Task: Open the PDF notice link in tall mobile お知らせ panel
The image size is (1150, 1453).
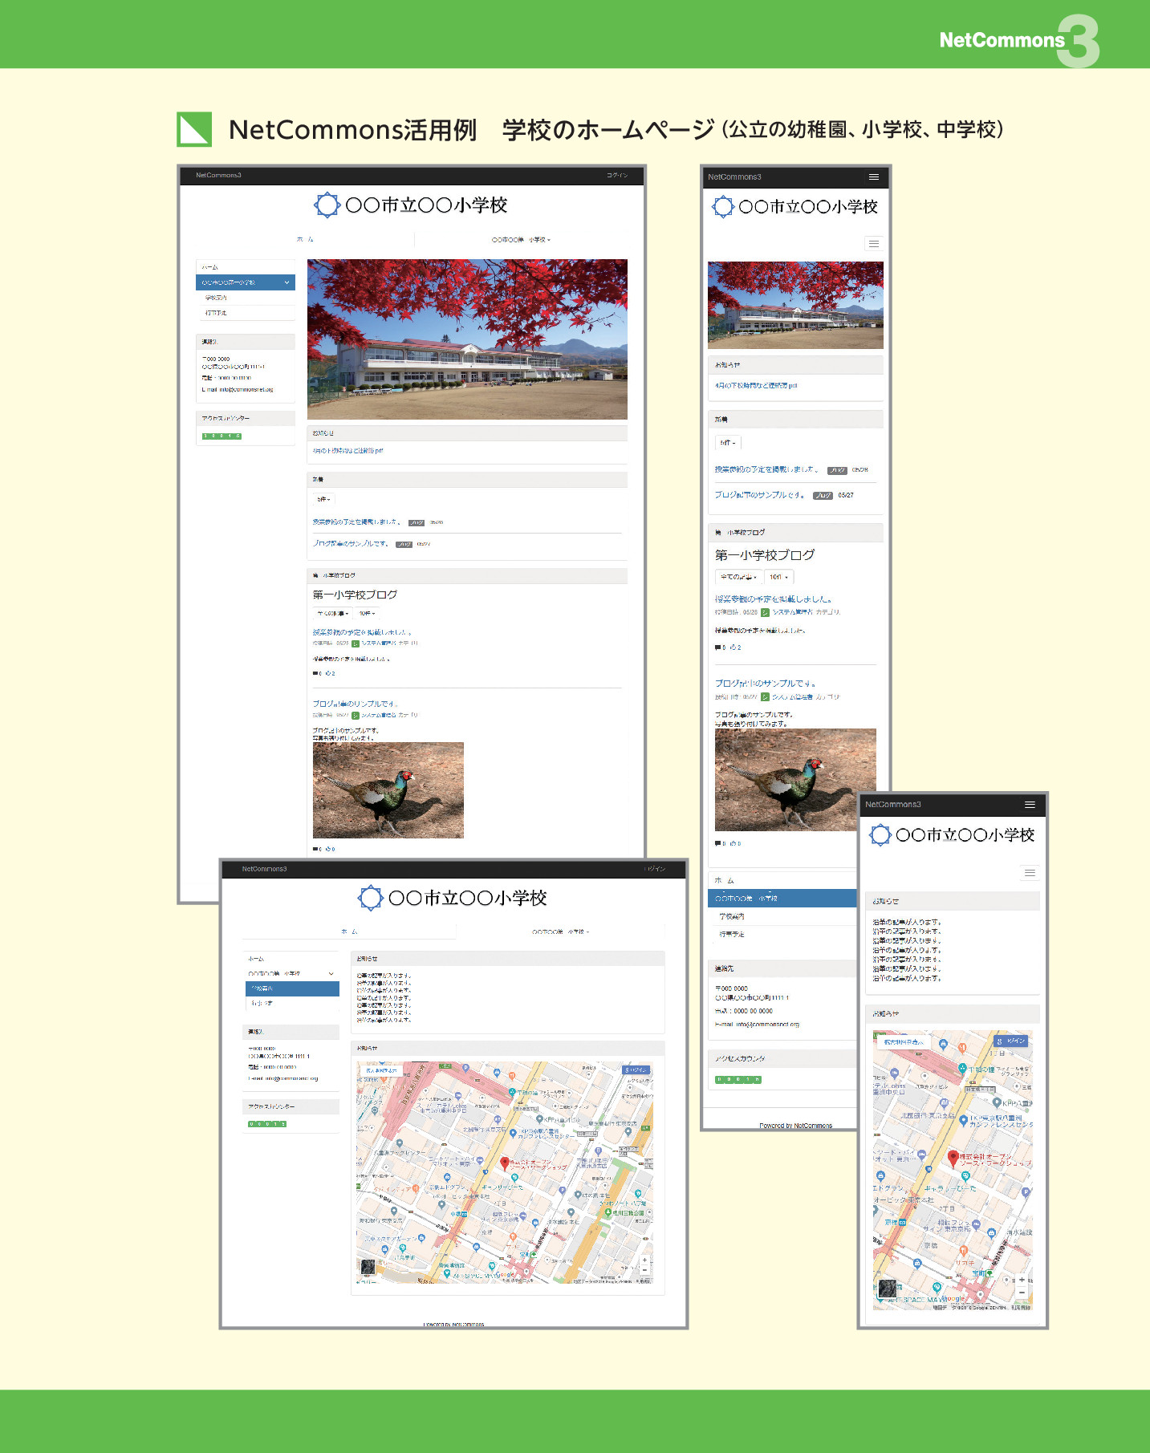Action: pos(756,386)
